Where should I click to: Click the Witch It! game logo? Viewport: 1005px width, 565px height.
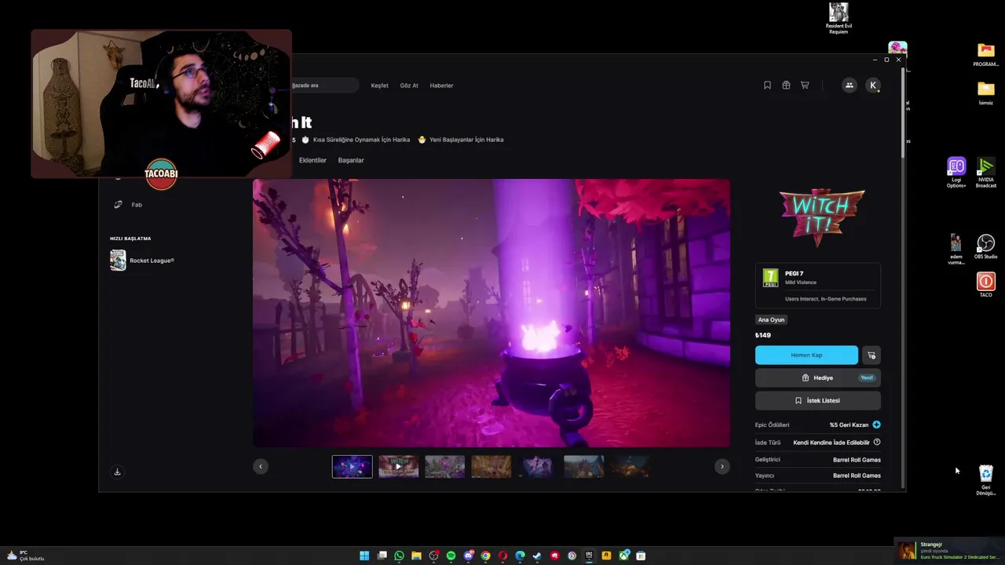(x=822, y=216)
